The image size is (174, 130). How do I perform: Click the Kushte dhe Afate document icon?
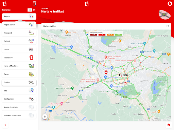(x=31, y=107)
